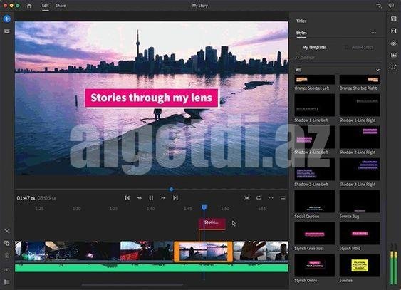Toggle fullscreen preview button
Image resolution: width=401 pixels, height=290 pixels.
[x=246, y=197]
